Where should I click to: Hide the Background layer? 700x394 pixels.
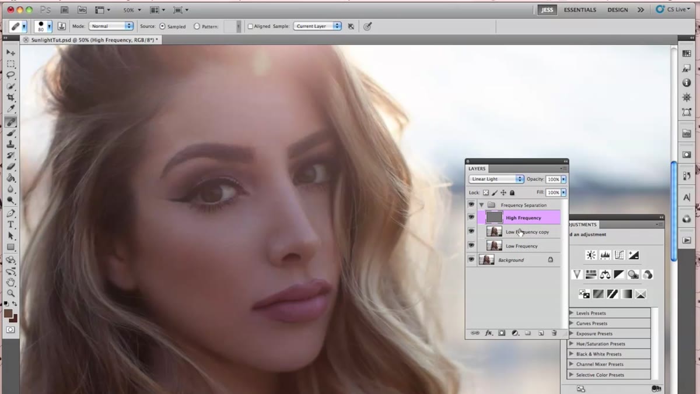(471, 259)
